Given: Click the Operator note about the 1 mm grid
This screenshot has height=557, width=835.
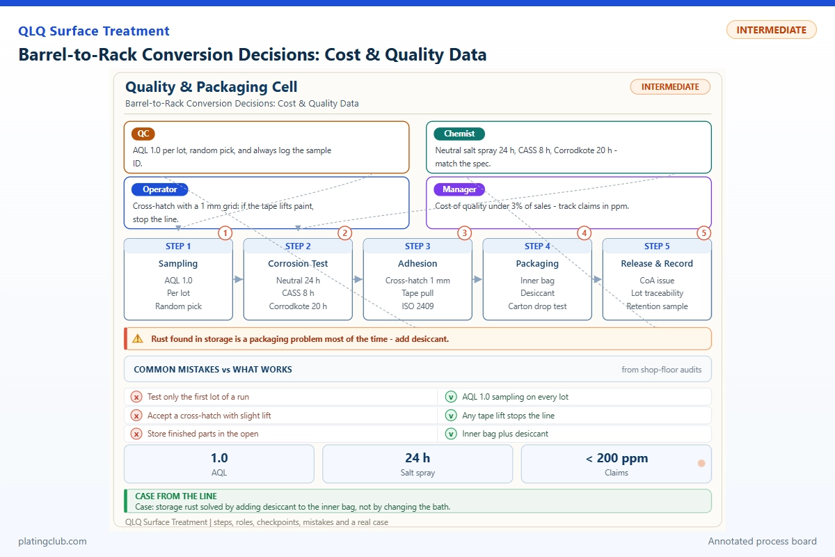Looking at the screenshot, I should 223,212.
